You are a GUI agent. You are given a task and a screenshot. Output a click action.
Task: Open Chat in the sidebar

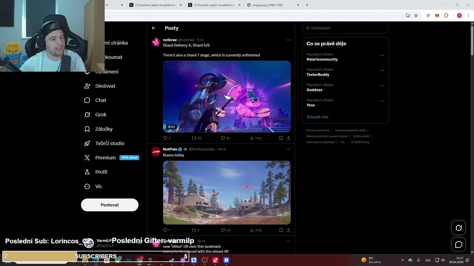coord(96,100)
